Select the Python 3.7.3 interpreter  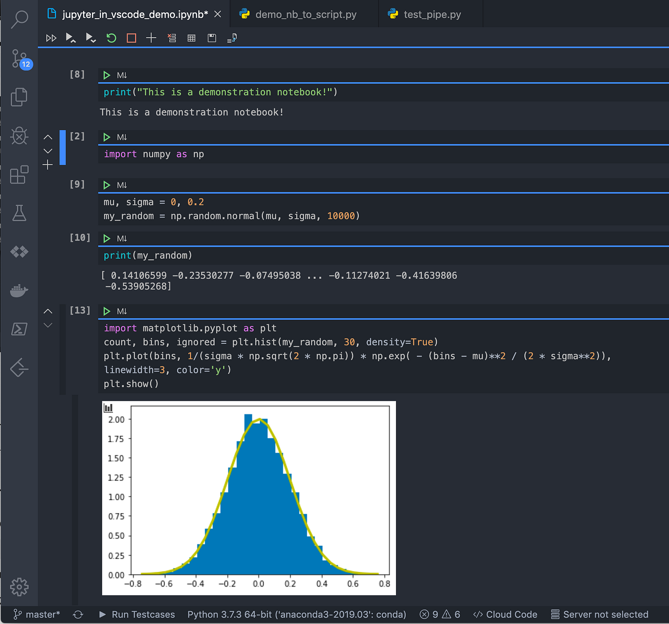(296, 614)
